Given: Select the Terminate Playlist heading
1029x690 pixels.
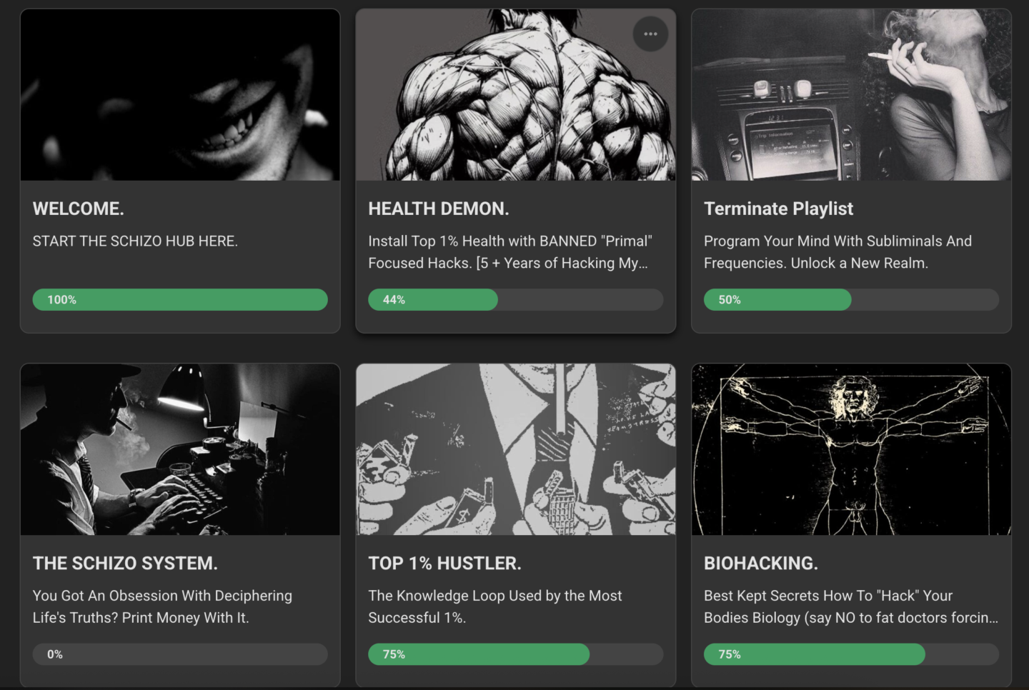Looking at the screenshot, I should [778, 209].
